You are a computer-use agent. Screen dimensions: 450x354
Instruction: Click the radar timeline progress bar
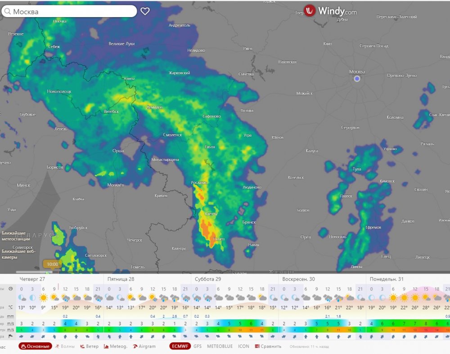click(x=31, y=272)
